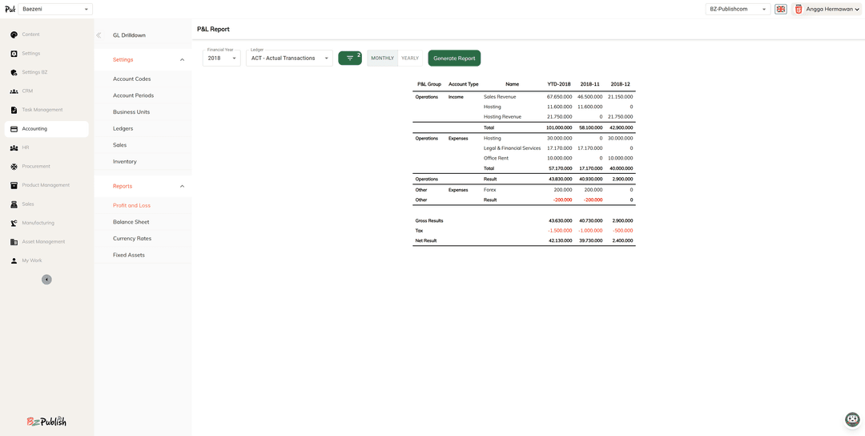Image resolution: width=865 pixels, height=436 pixels.
Task: Select Balance Sheet report
Action: point(131,222)
